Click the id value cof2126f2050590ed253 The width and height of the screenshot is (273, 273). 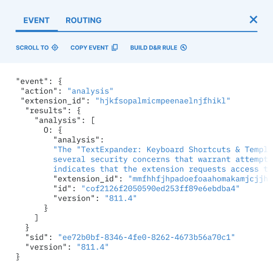click(160, 189)
